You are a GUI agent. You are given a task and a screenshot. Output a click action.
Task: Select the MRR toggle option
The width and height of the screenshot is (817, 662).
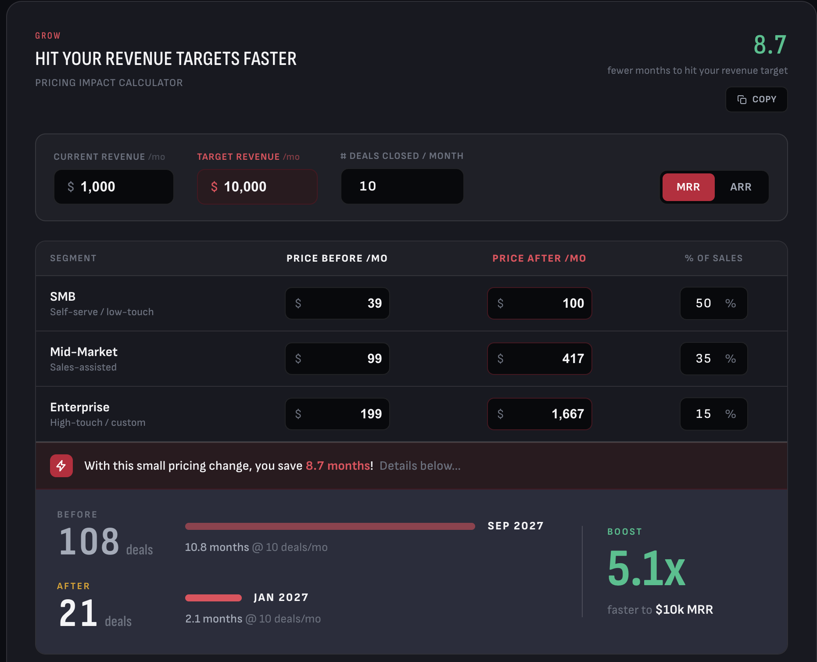tap(688, 187)
